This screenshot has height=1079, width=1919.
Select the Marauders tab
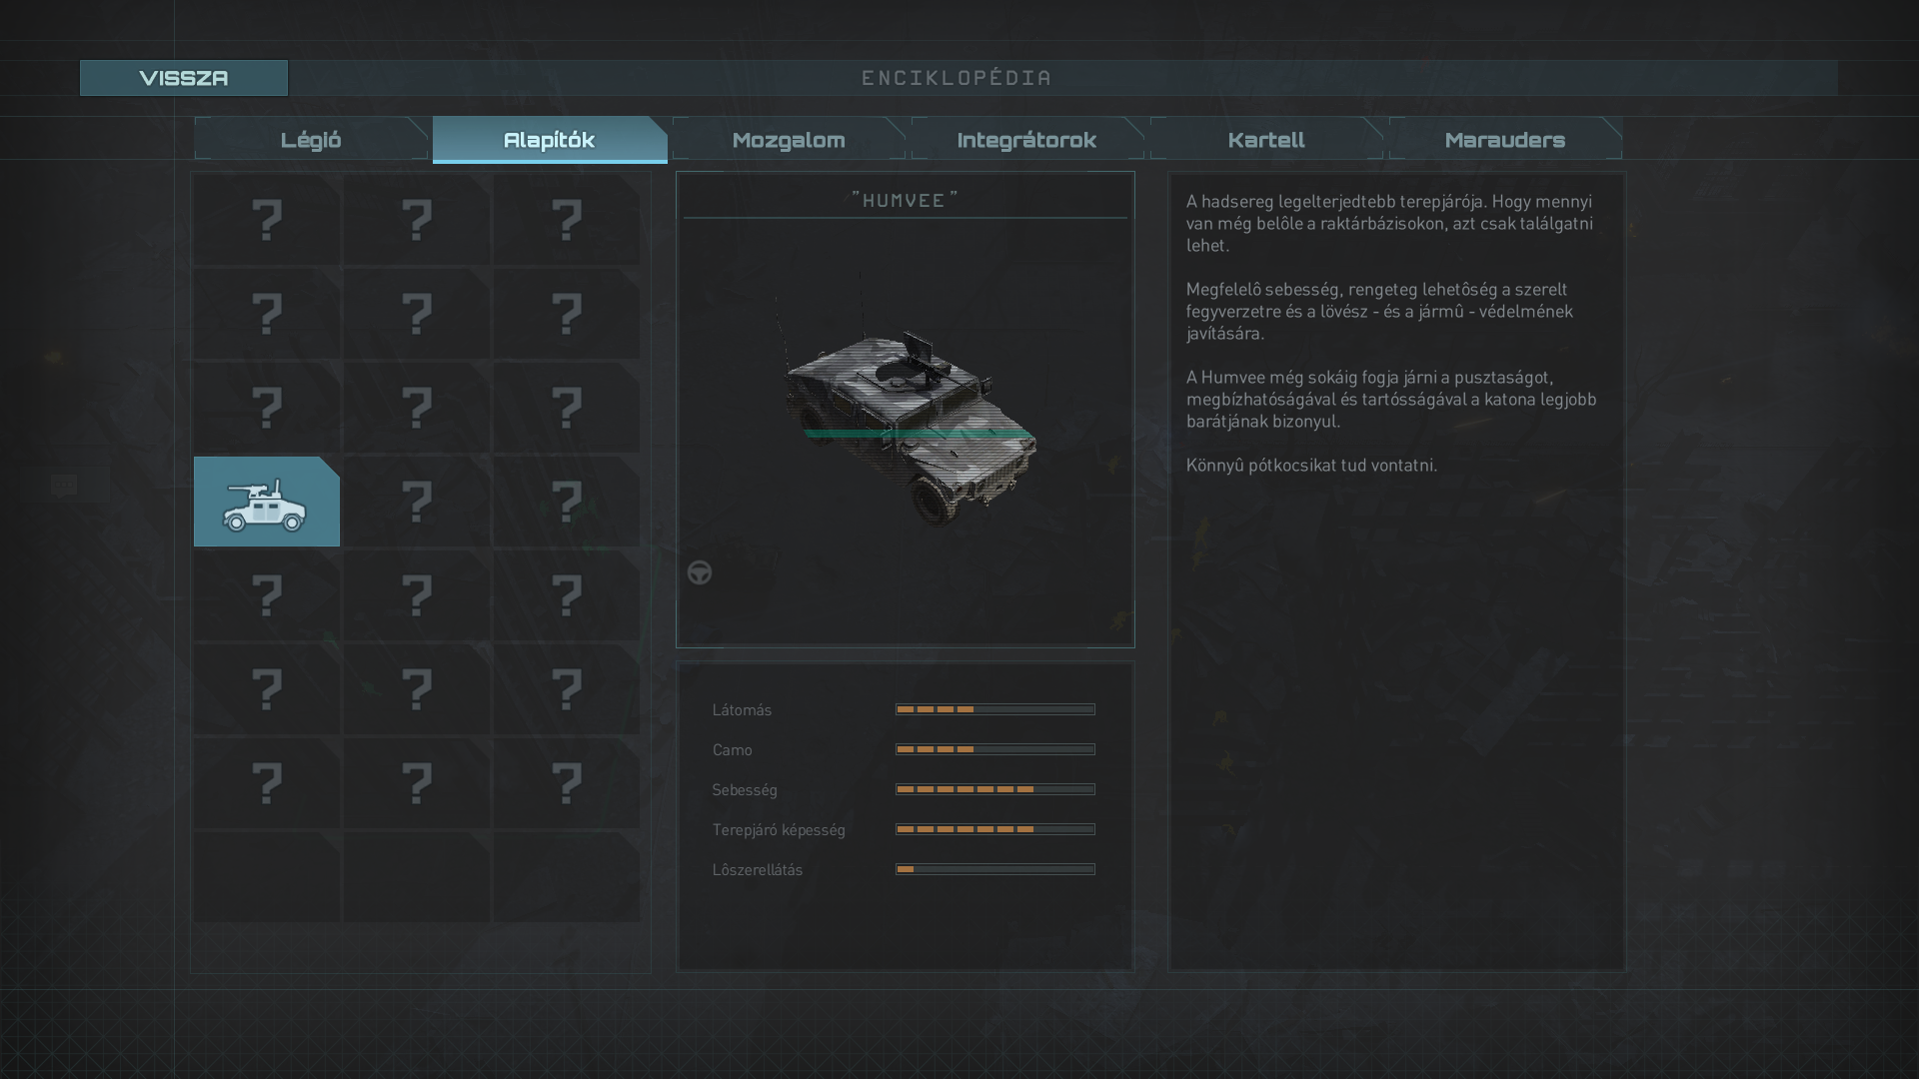[1504, 140]
